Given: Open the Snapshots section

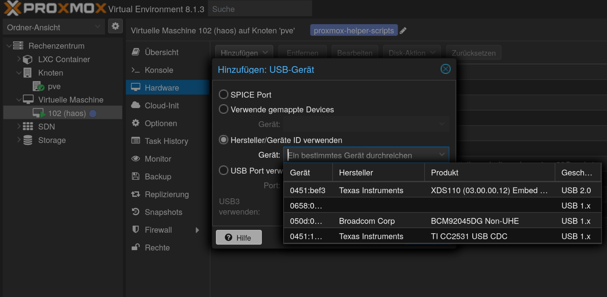Looking at the screenshot, I should tap(167, 212).
